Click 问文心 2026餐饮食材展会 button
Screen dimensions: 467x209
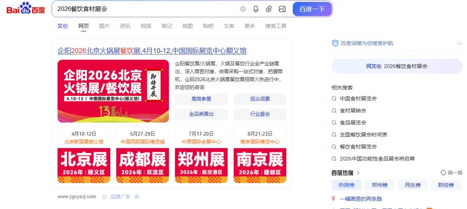click(397, 66)
